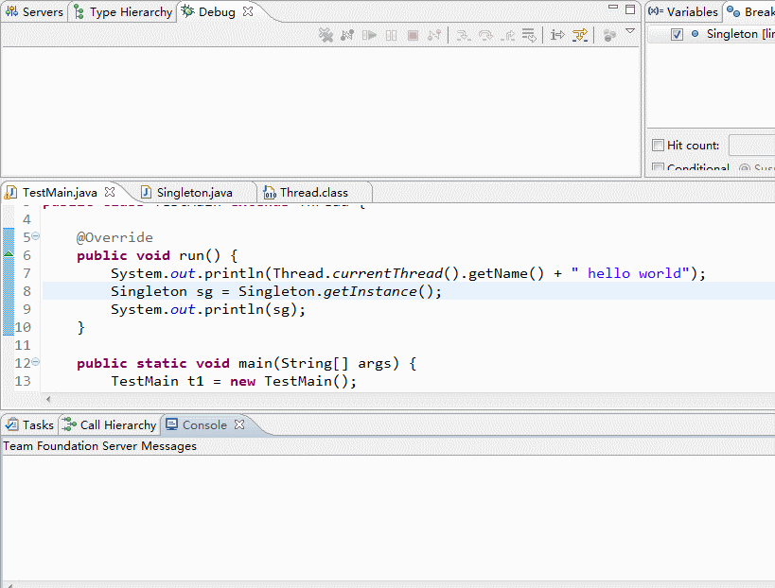Click the Resume debug icon
Image resolution: width=775 pixels, height=588 pixels.
(369, 35)
